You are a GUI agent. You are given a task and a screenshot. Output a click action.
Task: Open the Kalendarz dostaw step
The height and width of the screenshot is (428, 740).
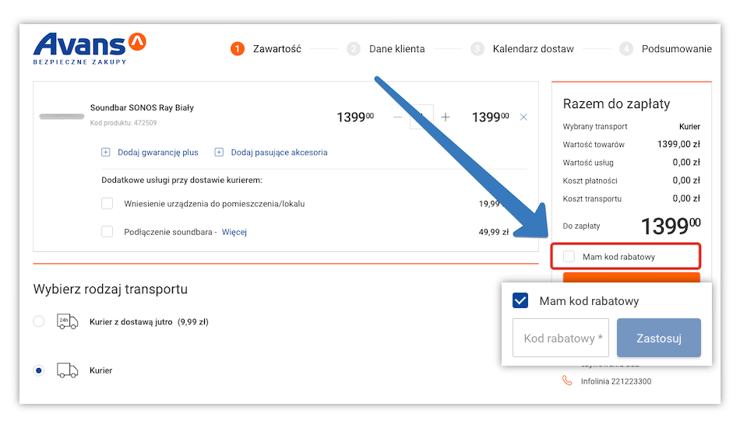click(533, 49)
